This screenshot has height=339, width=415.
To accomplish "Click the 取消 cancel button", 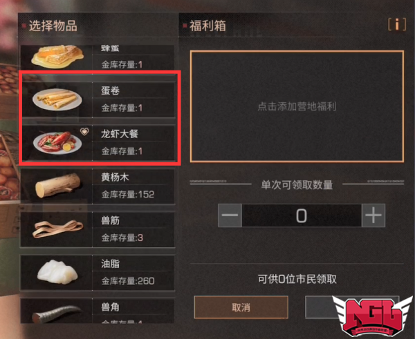I will point(241,307).
